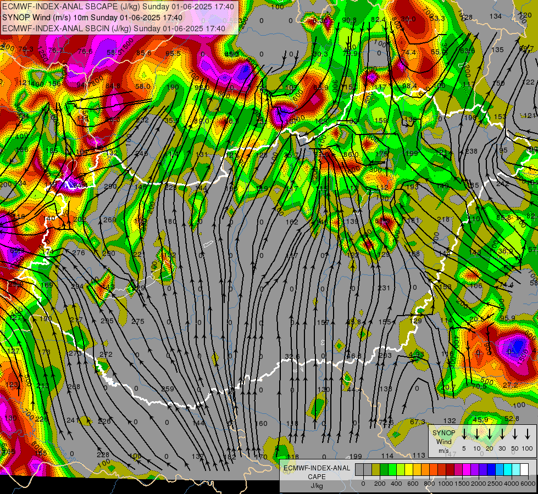Pick the dark red swatch at 1000

(450, 470)
